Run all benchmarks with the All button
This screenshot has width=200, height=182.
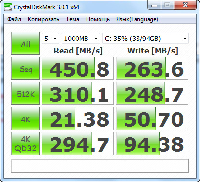(x=25, y=43)
